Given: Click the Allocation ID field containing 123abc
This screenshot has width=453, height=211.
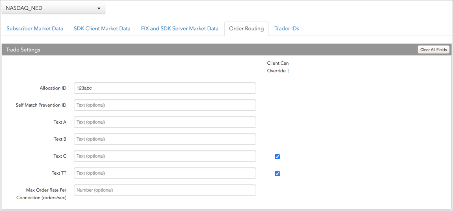Looking at the screenshot, I should coord(165,88).
